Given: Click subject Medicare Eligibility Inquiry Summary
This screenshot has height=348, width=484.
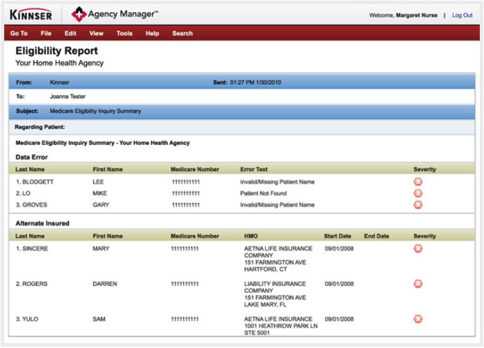Looking at the screenshot, I should coord(95,111).
